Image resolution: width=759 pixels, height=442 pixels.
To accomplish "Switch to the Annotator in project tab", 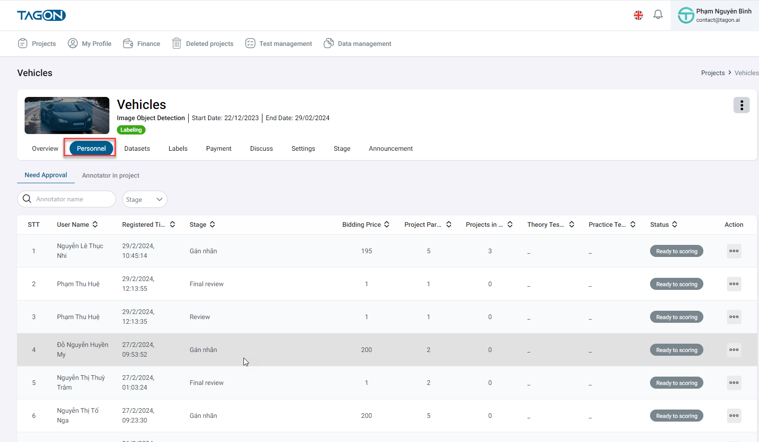I will tap(110, 175).
